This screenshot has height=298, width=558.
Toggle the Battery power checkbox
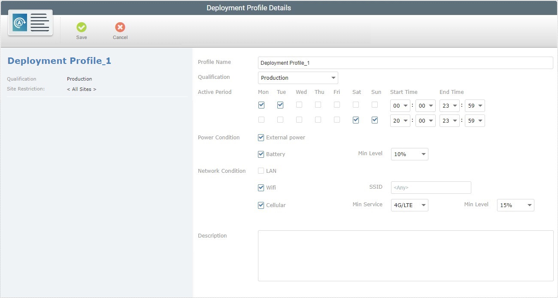261,154
